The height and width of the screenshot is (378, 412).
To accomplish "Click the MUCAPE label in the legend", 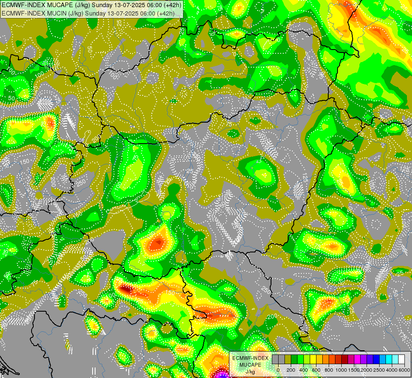I will (x=250, y=365).
